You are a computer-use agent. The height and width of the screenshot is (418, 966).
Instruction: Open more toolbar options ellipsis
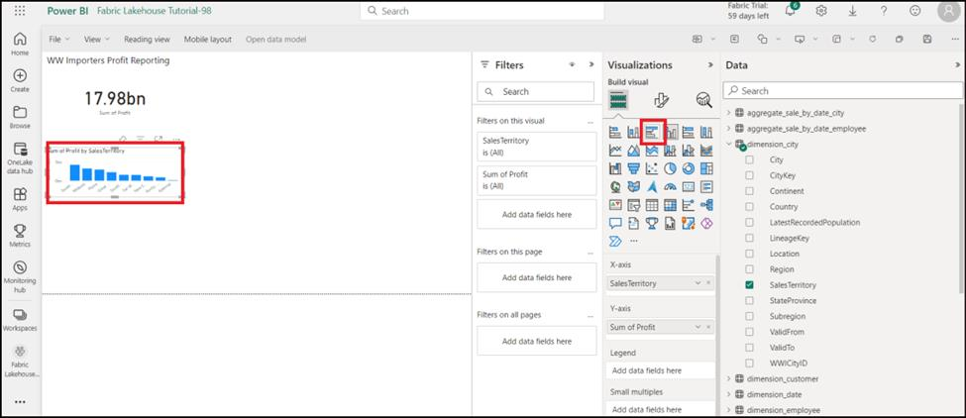point(955,40)
